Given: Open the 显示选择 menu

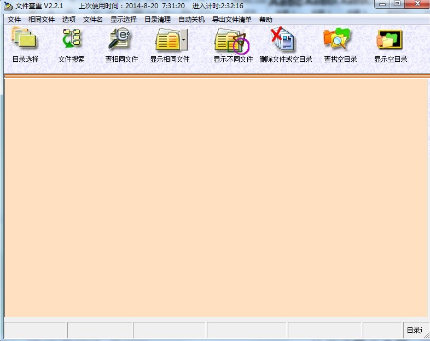Looking at the screenshot, I should pyautogui.click(x=124, y=20).
